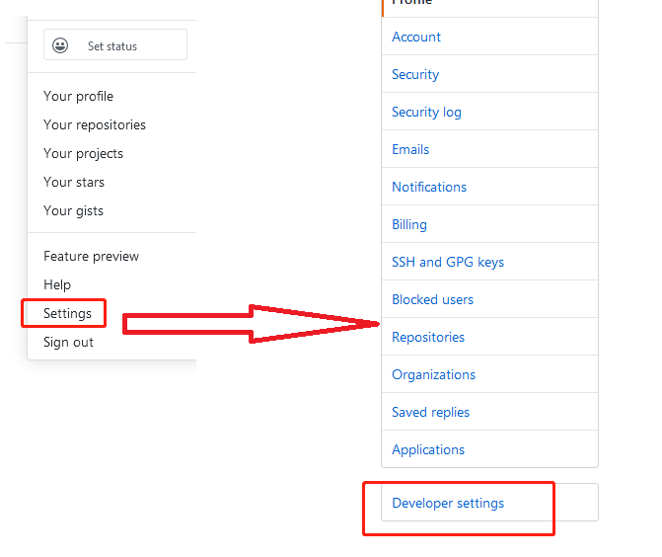This screenshot has height=557, width=662.
Task: Open Feature preview
Action: (x=91, y=256)
